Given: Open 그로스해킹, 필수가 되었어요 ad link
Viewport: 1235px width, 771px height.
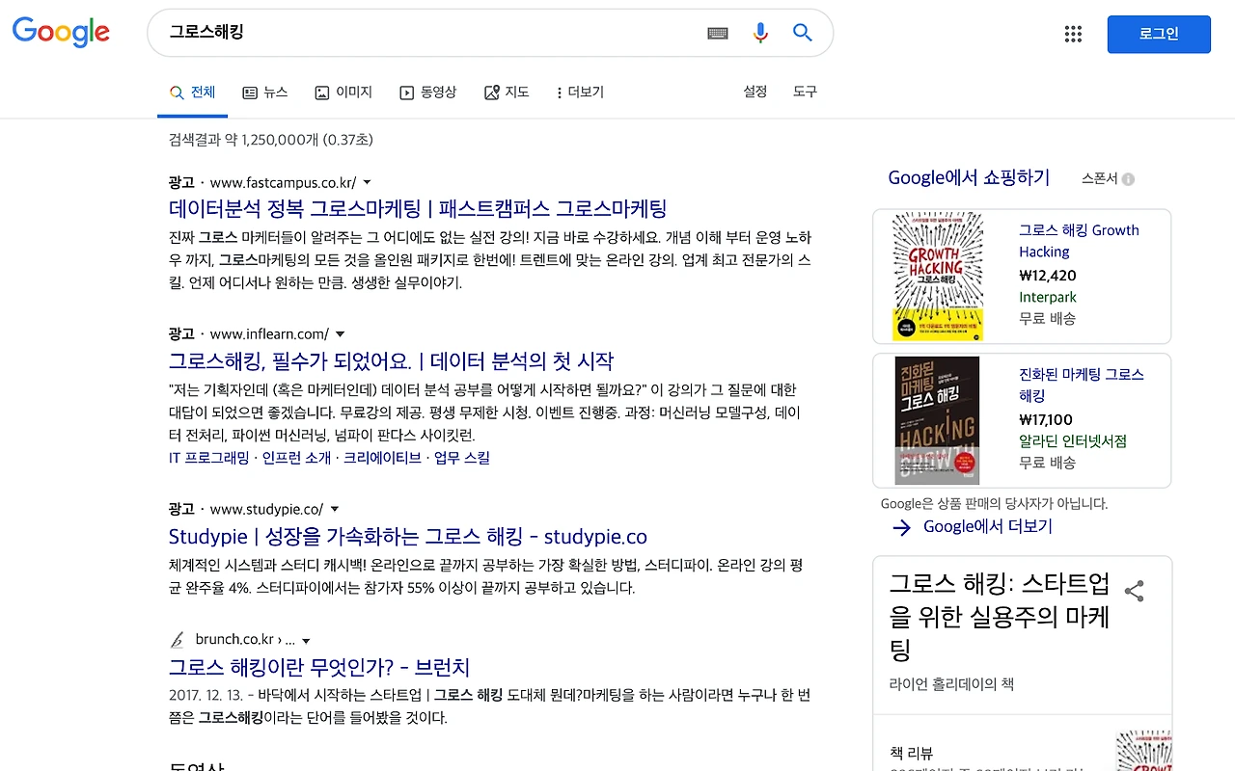Looking at the screenshot, I should tap(391, 361).
